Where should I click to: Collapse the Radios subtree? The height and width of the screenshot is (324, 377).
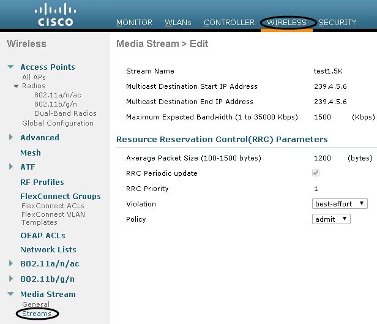click(x=16, y=86)
